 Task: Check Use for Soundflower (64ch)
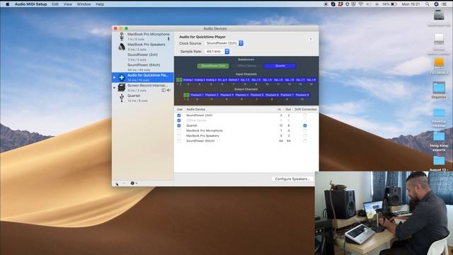[179, 141]
